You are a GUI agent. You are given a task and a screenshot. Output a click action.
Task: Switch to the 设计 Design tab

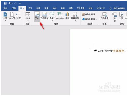pyautogui.click(x=30, y=8)
